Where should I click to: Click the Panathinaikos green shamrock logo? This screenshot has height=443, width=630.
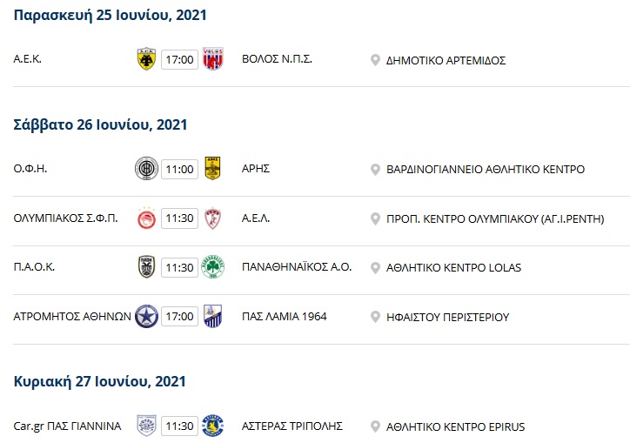pos(212,267)
